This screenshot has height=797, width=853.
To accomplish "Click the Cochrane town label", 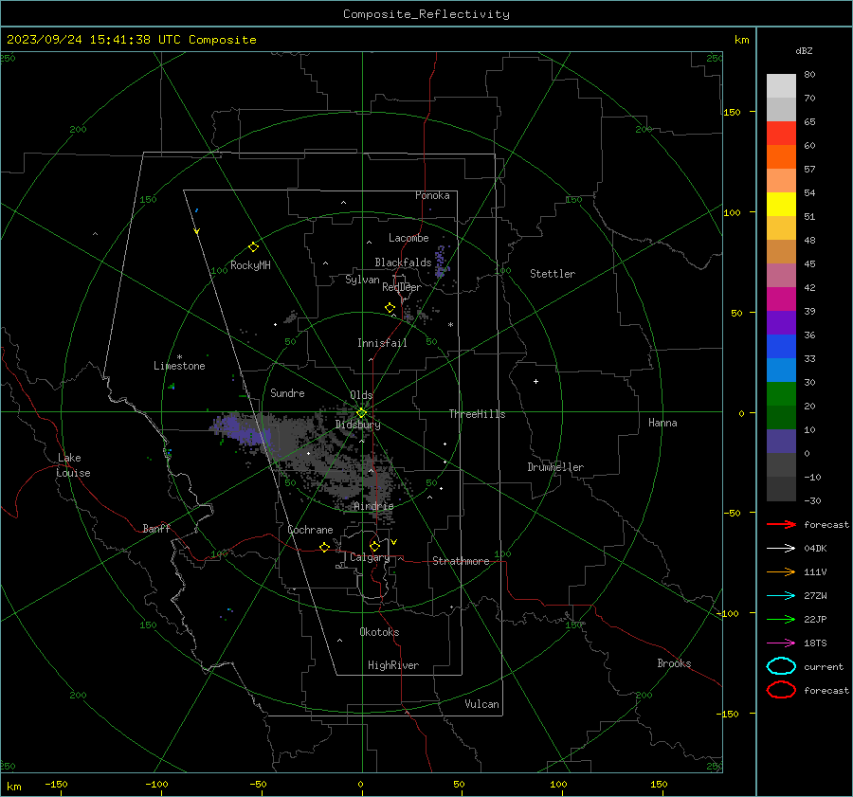I will click(x=310, y=530).
